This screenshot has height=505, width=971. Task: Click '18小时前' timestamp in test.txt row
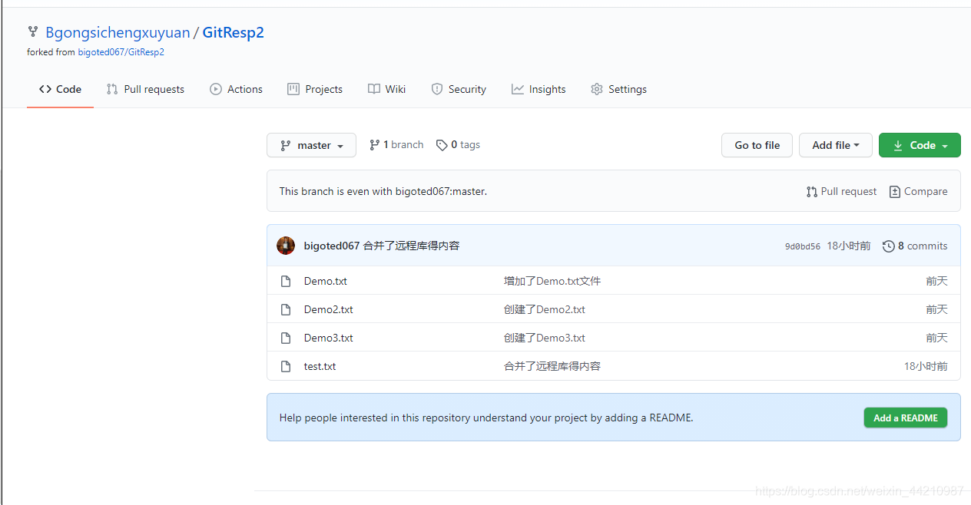926,366
